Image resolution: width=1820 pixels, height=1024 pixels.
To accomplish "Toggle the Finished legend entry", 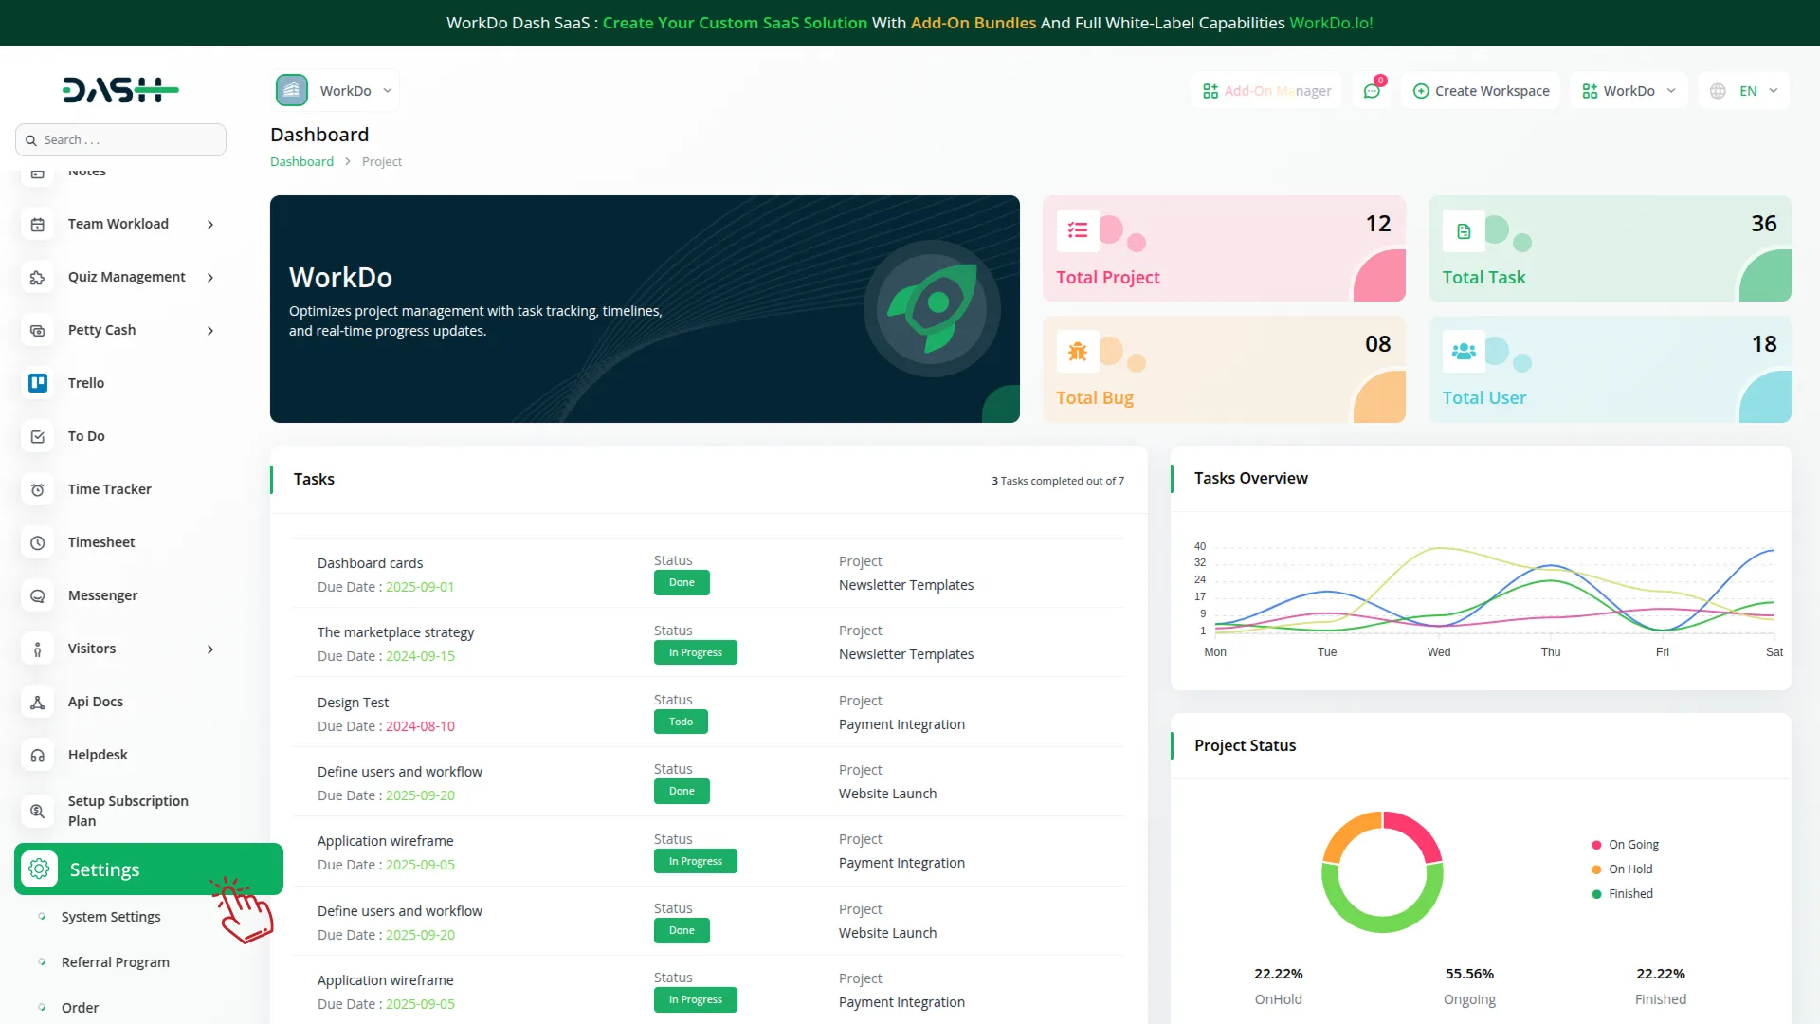I will [1623, 893].
